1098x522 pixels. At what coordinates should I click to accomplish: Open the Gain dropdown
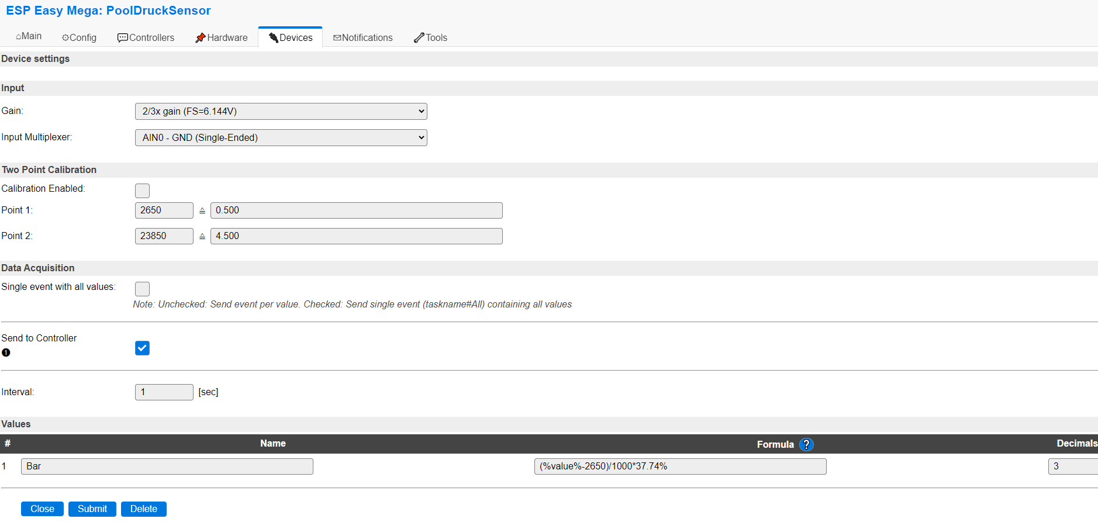tap(281, 111)
